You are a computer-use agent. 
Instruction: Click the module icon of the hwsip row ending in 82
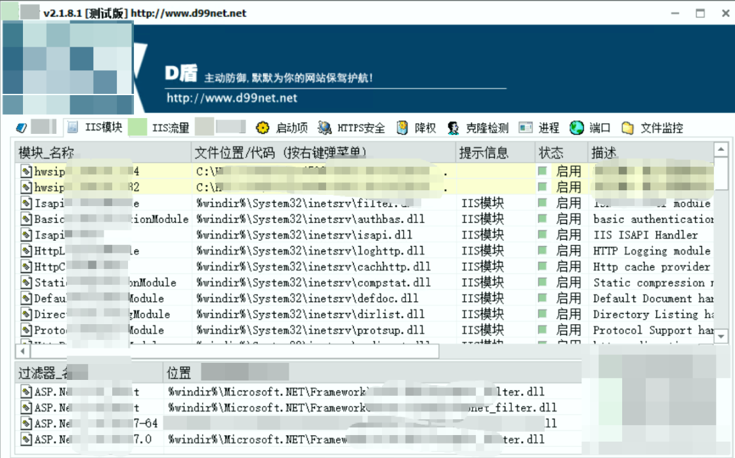(x=26, y=187)
